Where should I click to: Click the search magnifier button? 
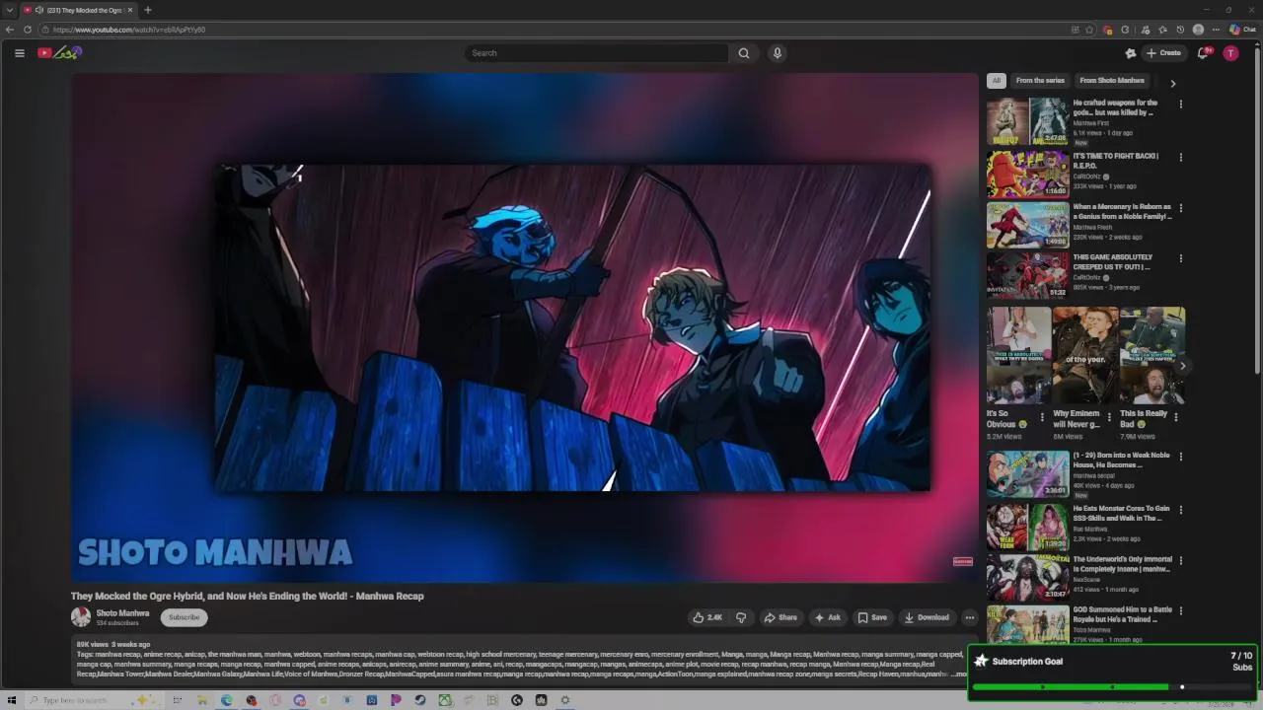tap(744, 53)
